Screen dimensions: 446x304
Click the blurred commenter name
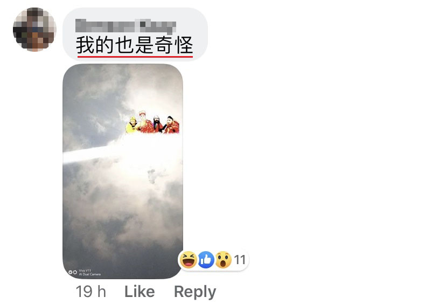point(126,26)
